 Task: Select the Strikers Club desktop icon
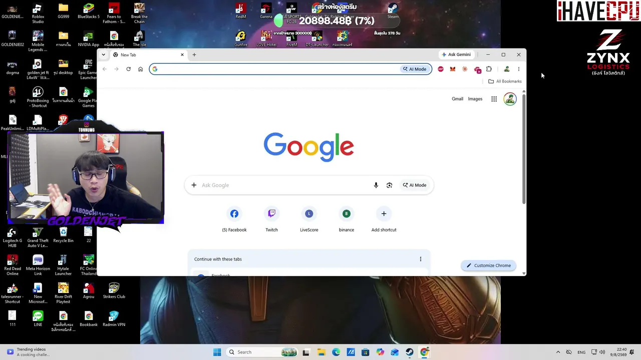tap(114, 291)
